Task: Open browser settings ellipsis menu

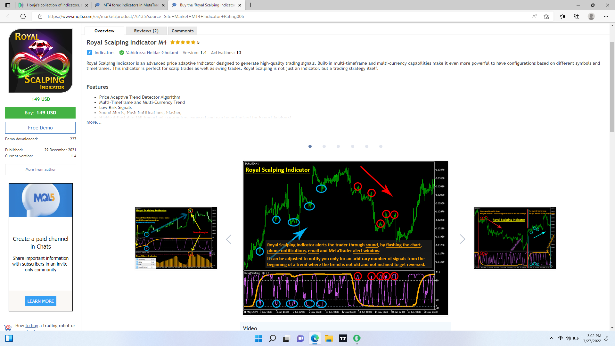Action: [606, 16]
